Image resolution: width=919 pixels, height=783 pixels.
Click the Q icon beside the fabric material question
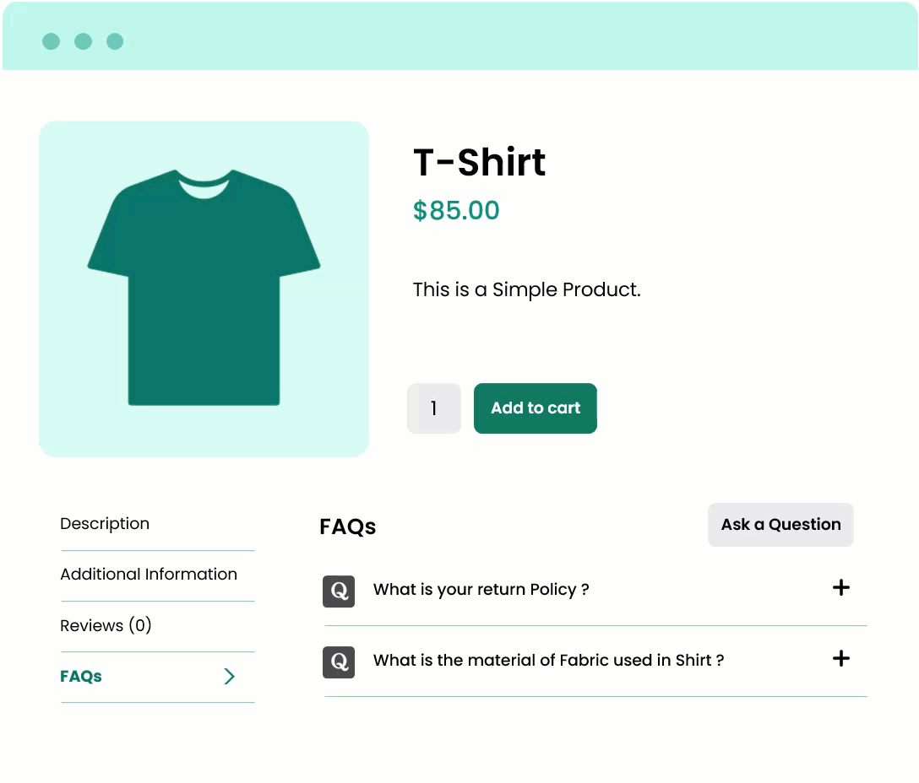click(339, 662)
